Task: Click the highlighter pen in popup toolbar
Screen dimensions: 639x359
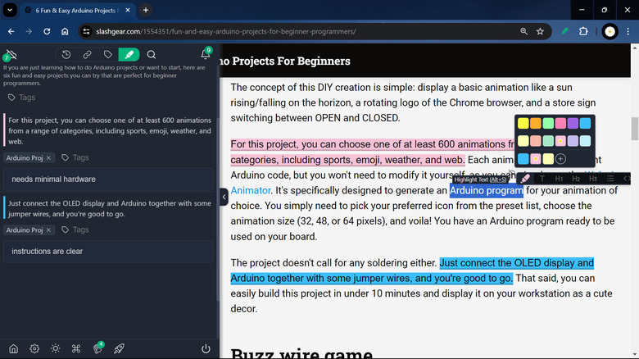Action: point(525,179)
